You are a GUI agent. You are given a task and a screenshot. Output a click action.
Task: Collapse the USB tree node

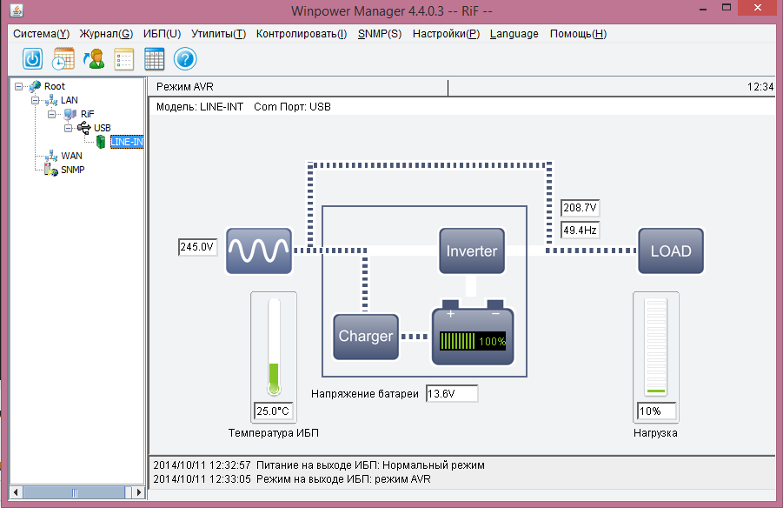[68, 129]
